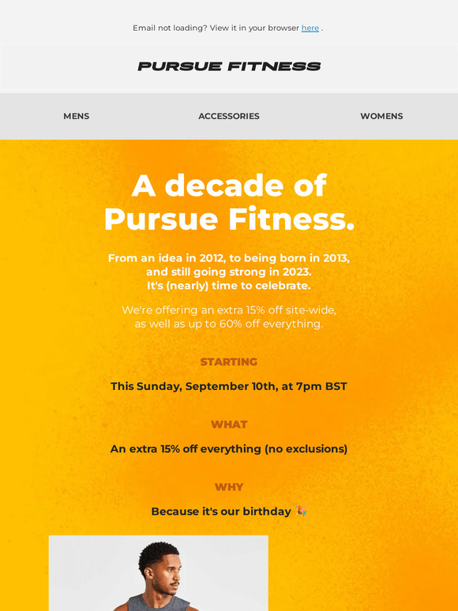
Task: Select the WOMENS category
Action: (381, 116)
